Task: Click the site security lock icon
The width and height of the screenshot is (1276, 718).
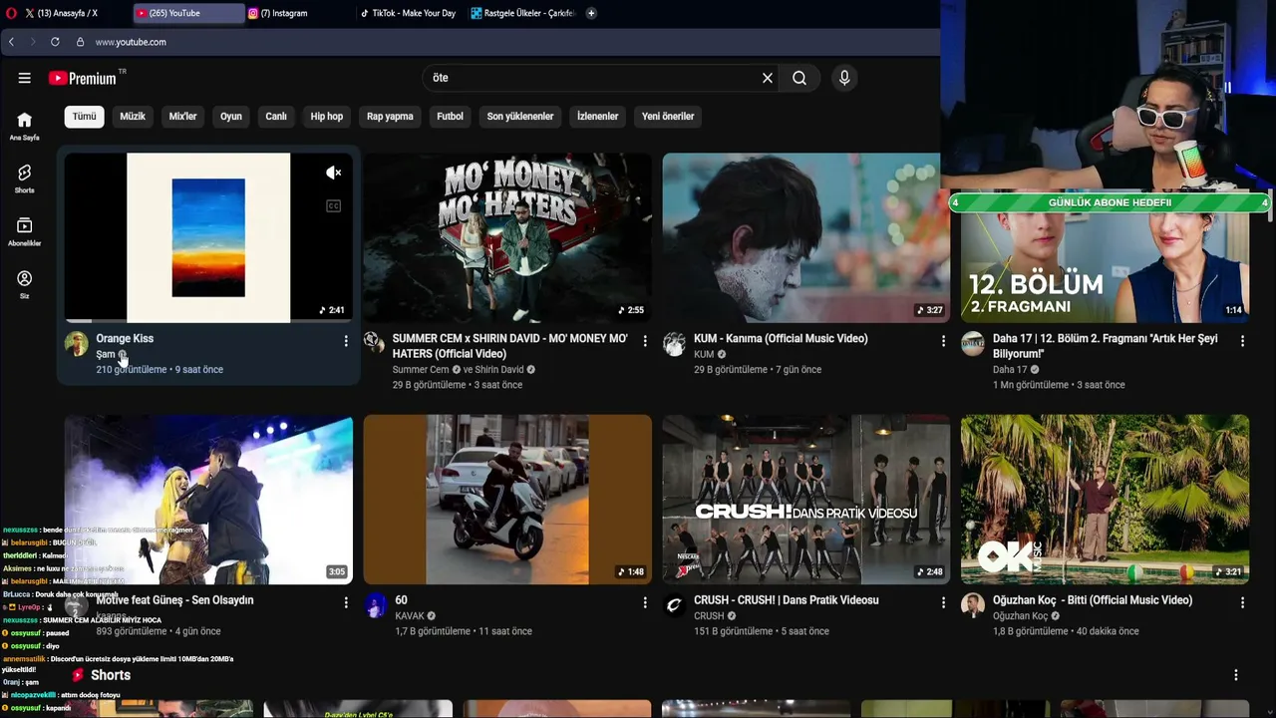Action: click(80, 42)
